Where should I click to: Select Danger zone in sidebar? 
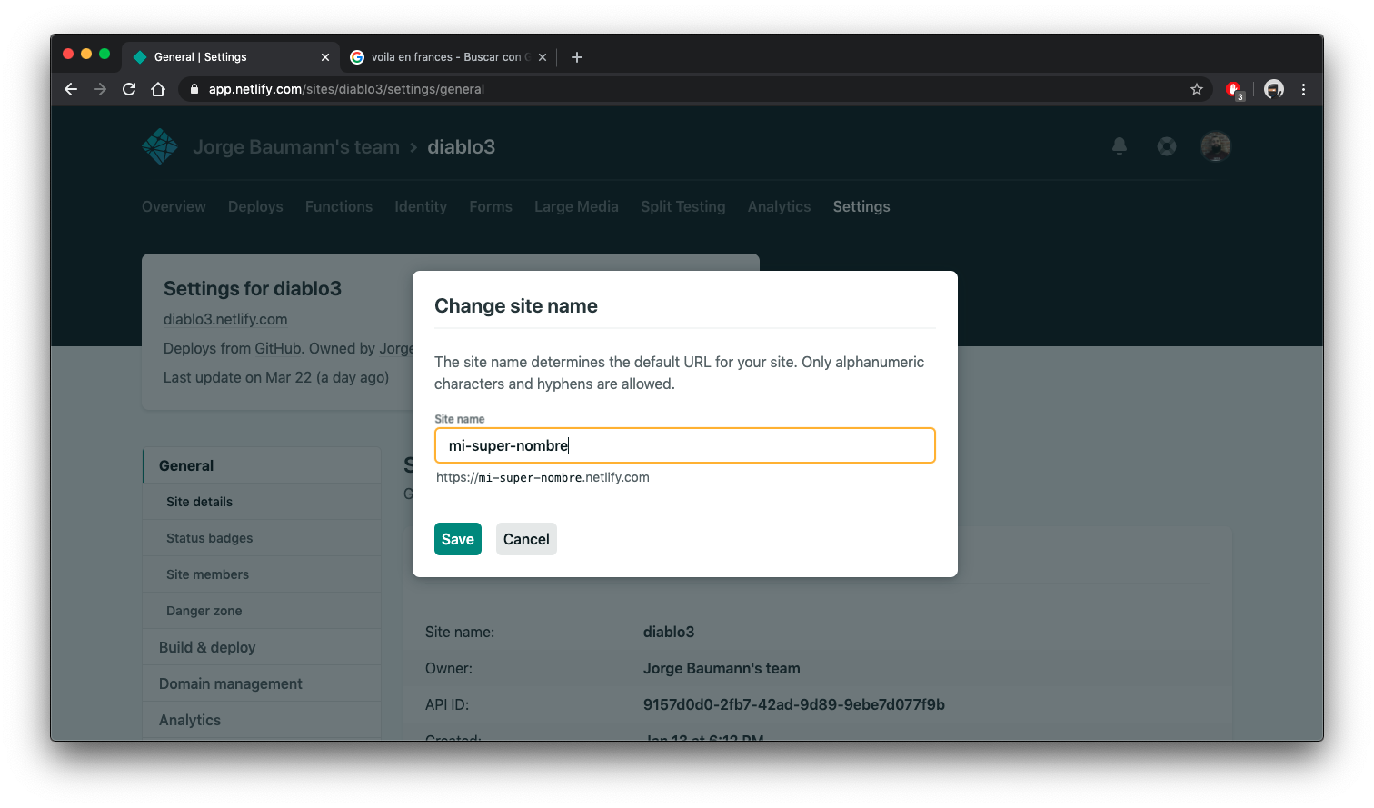(x=262, y=611)
